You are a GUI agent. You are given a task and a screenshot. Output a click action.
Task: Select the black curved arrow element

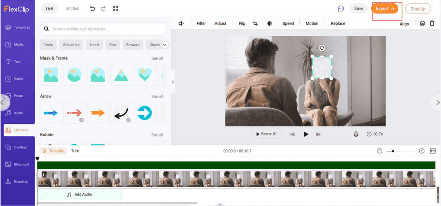point(121,113)
